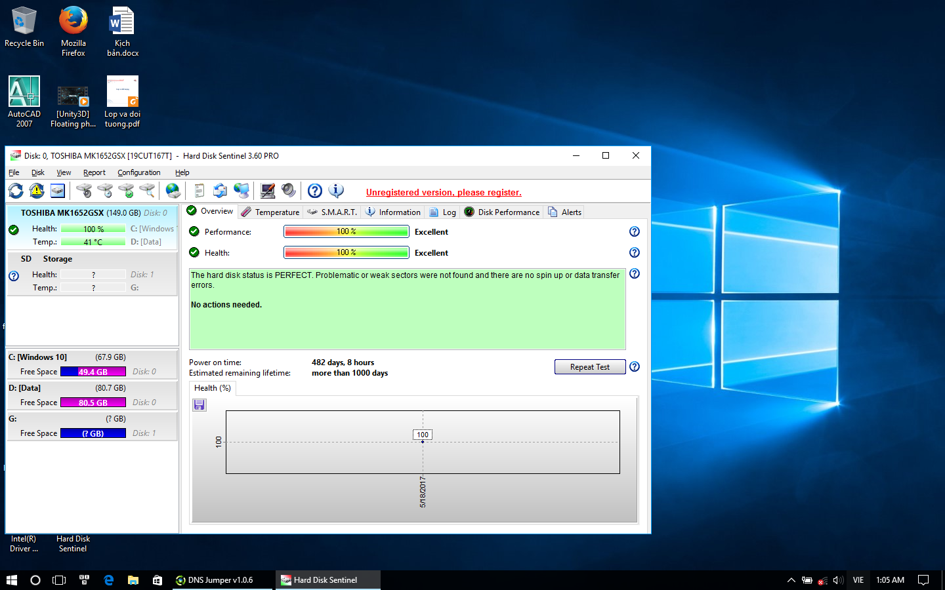Click the speaker icon in the toolbar

click(289, 191)
